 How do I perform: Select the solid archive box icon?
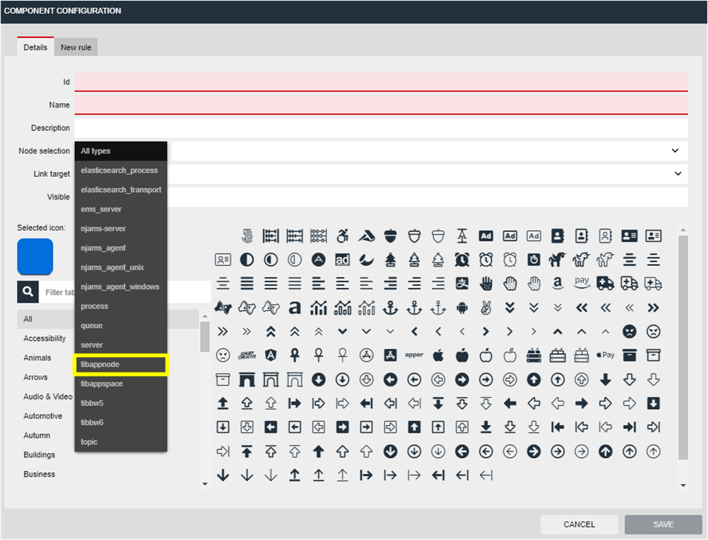630,355
